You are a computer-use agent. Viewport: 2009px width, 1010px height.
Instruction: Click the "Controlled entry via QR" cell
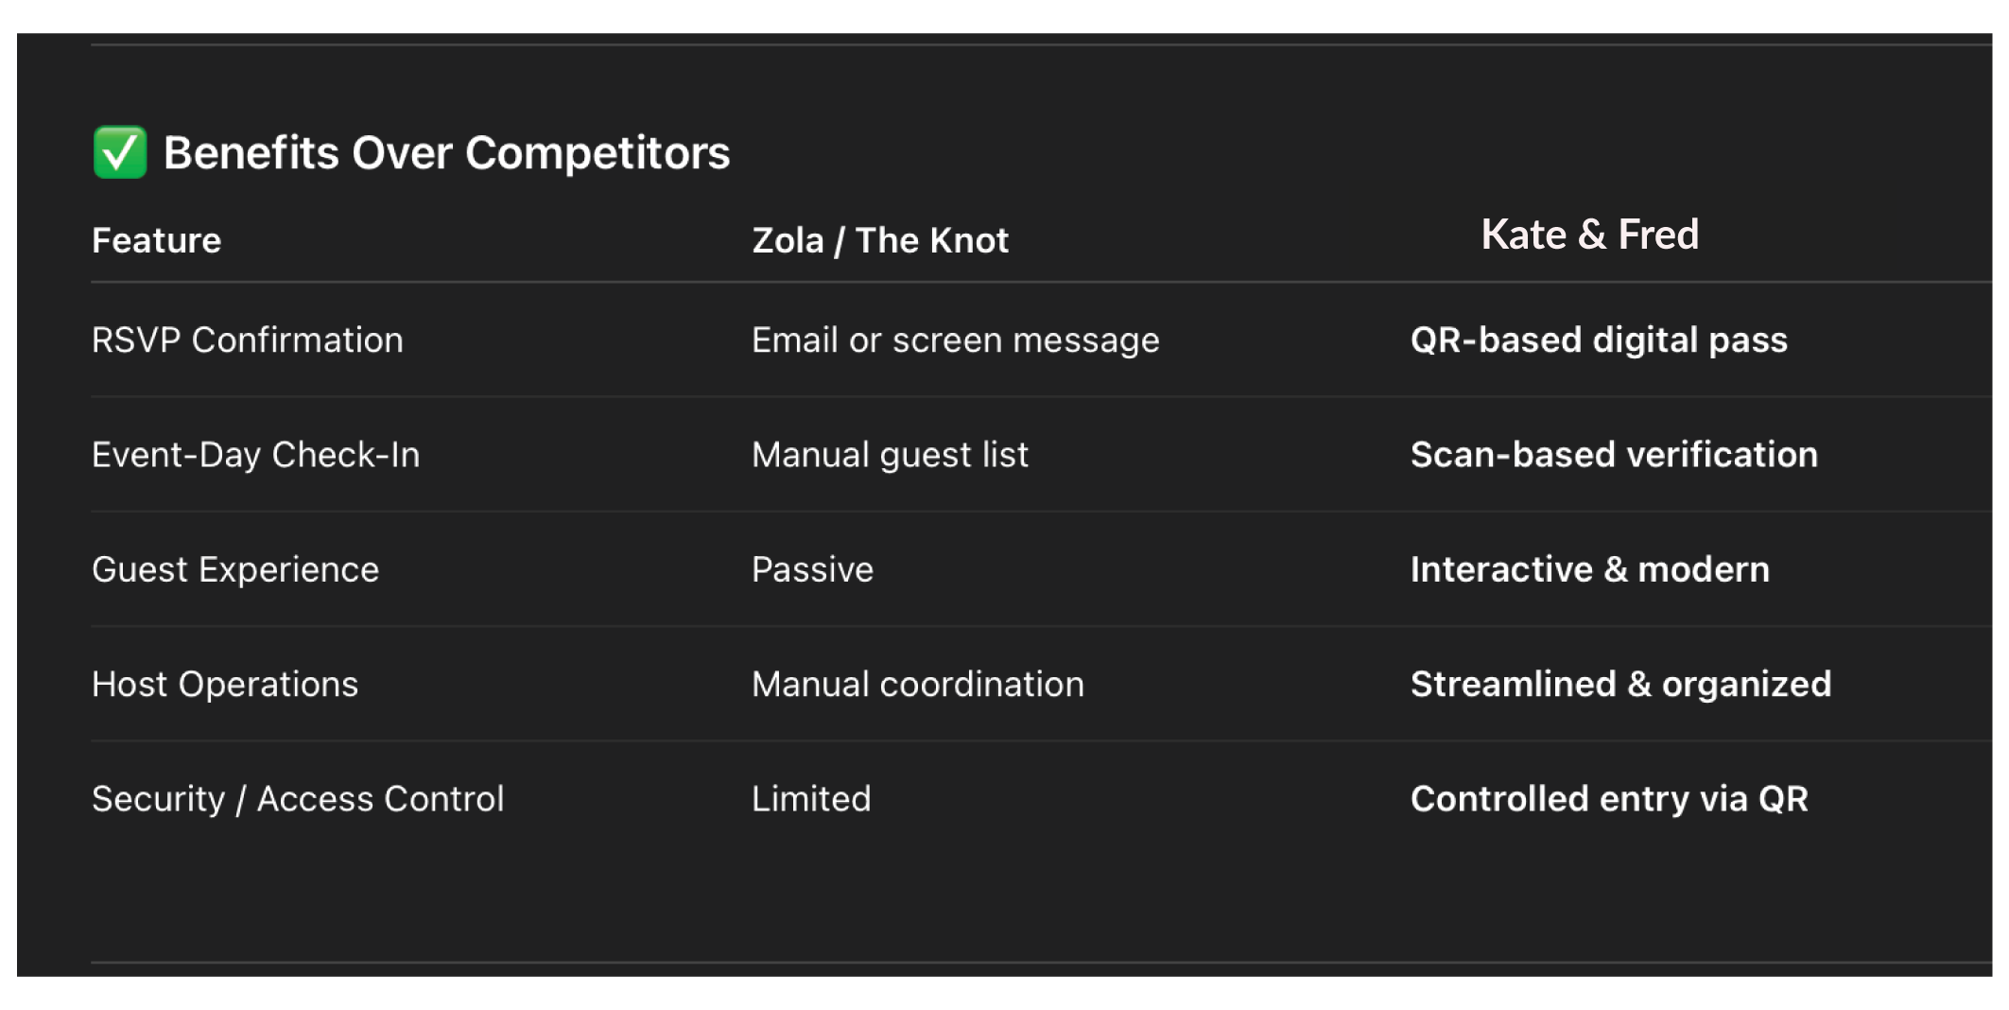tap(1609, 799)
